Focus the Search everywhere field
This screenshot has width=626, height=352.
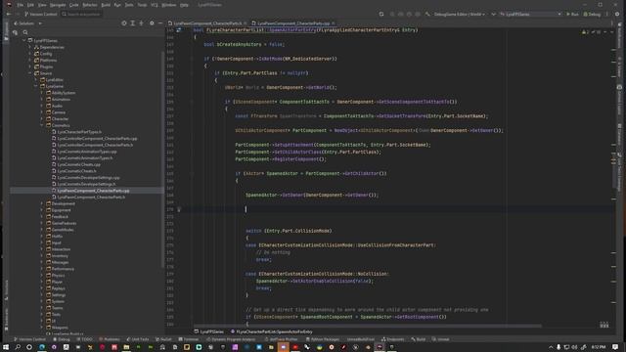(81, 14)
